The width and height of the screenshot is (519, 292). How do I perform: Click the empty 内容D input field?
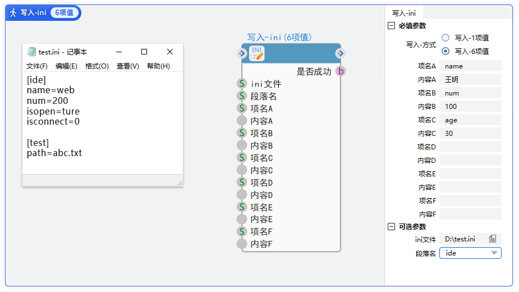[x=470, y=160]
